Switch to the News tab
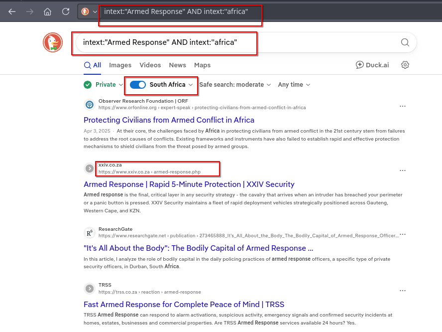 click(x=178, y=65)
